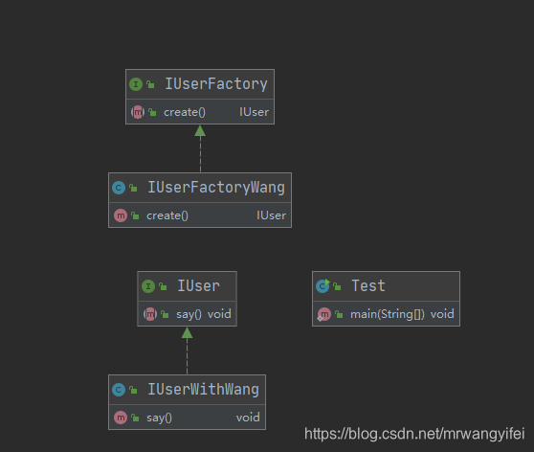Click the blue class icon of IUserWithWang
Screen dimensions: 534x452
tap(119, 390)
